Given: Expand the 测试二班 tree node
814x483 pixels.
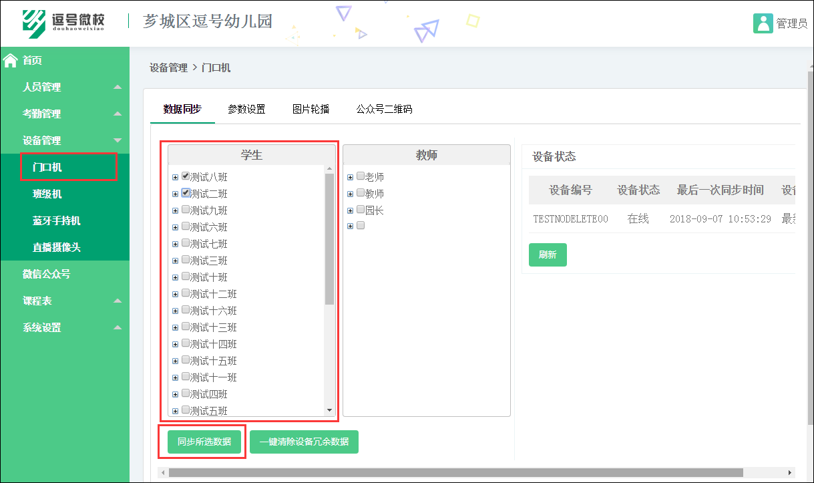Looking at the screenshot, I should [176, 193].
